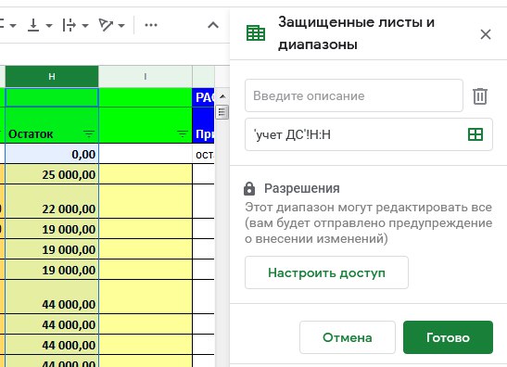
Task: Open the text wrapping dropdown arrow
Action: point(85,25)
